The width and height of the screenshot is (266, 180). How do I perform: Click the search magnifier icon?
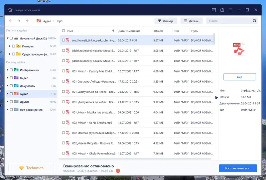(x=254, y=21)
